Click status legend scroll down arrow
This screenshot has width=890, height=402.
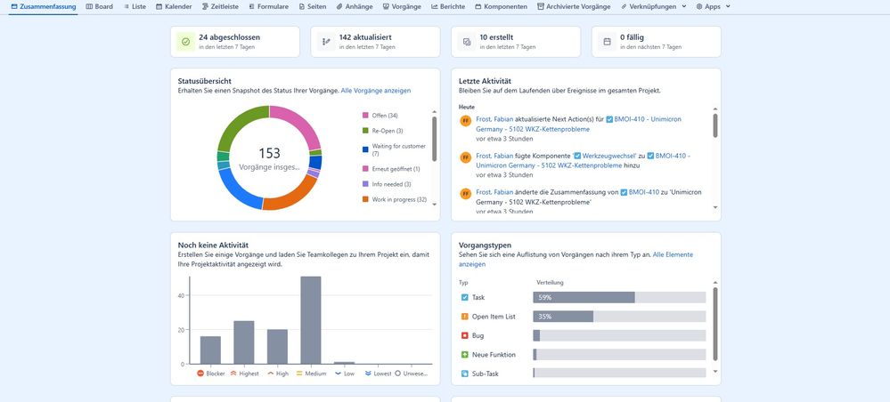(x=434, y=205)
